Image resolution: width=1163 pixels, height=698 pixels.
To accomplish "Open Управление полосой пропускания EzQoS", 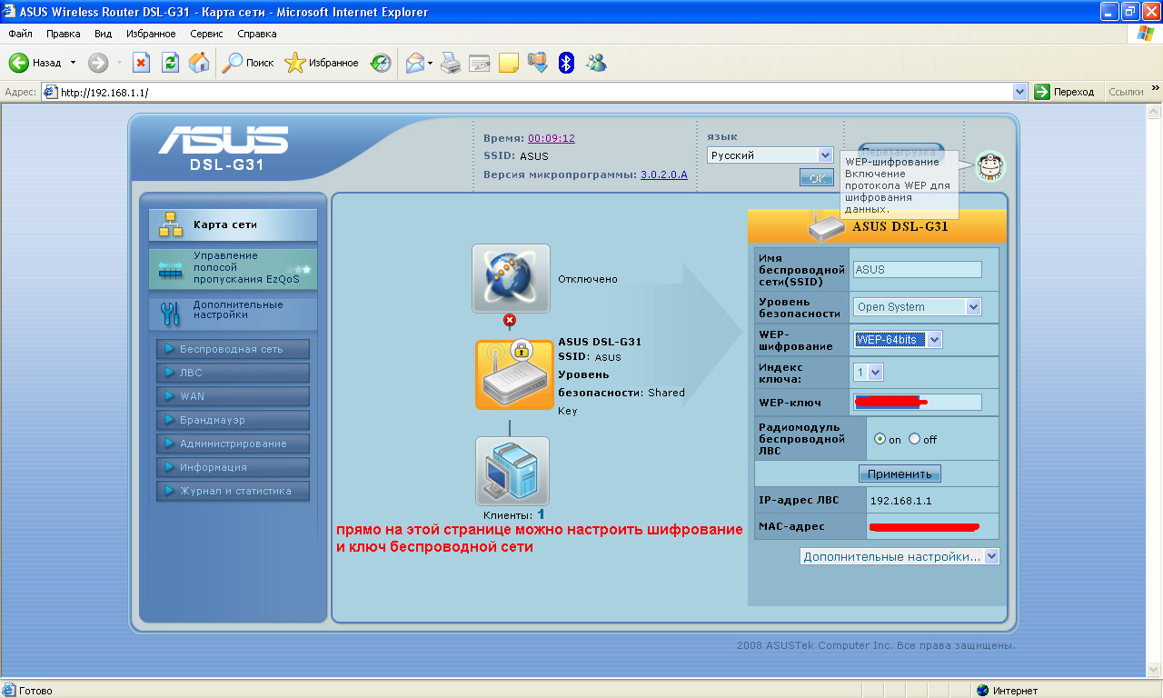I will coord(234,268).
